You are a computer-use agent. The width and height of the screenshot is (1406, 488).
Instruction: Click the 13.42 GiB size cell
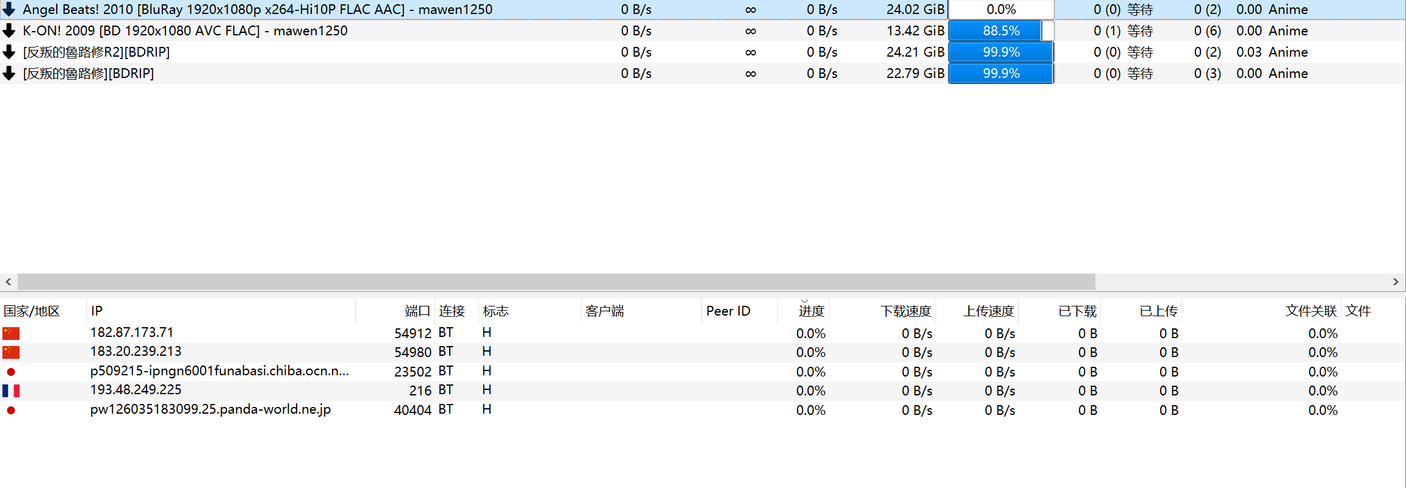point(915,30)
